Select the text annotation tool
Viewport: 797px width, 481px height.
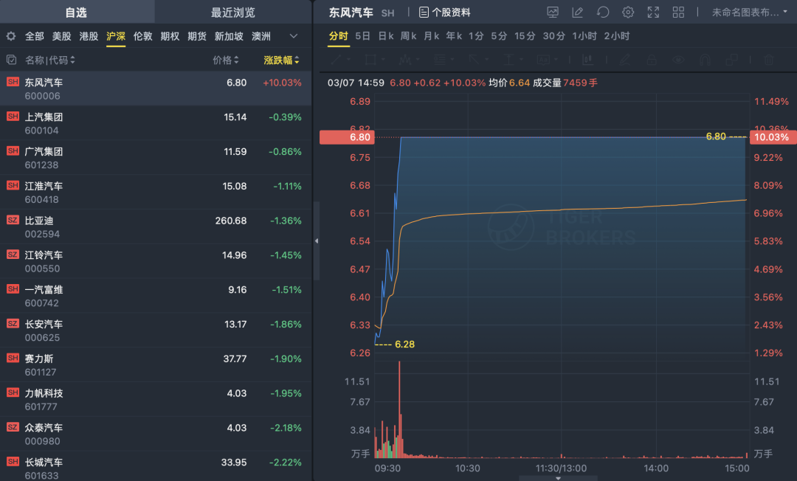(543, 60)
